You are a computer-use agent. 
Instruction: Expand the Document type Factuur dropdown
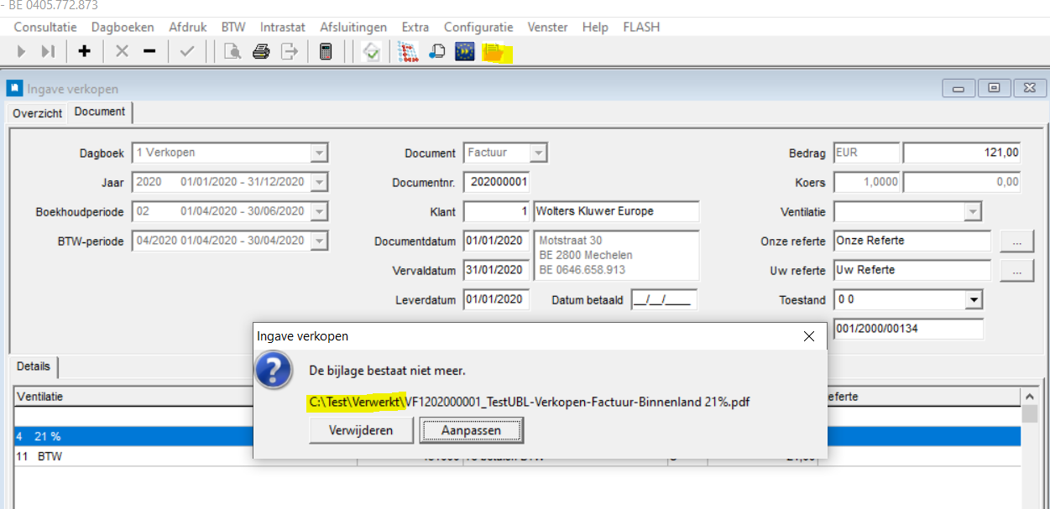[538, 153]
